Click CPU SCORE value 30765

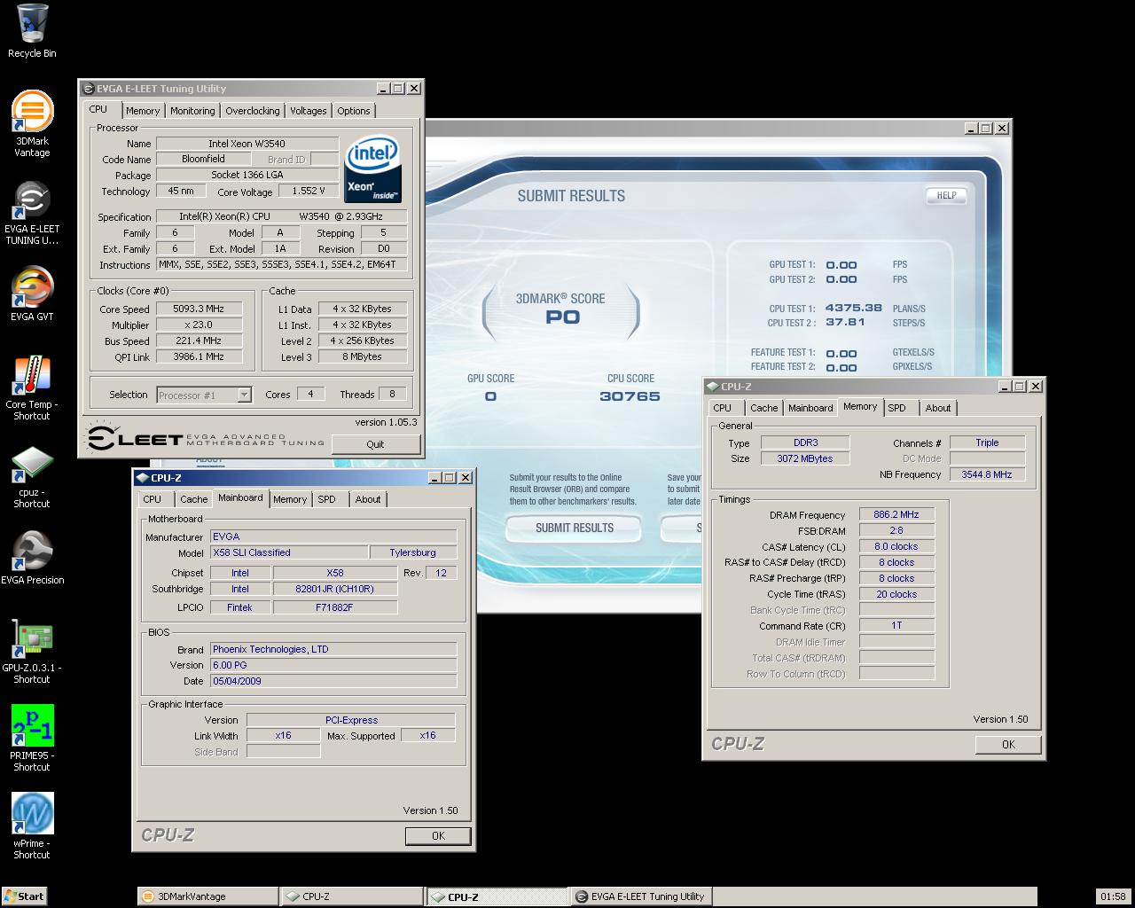click(630, 396)
